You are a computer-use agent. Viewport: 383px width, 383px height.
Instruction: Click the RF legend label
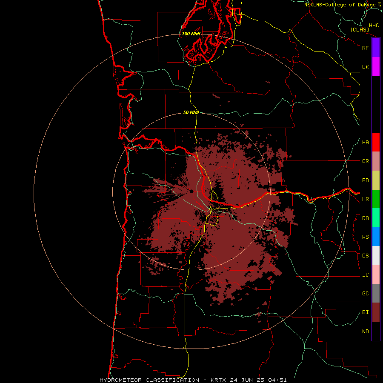(x=365, y=48)
